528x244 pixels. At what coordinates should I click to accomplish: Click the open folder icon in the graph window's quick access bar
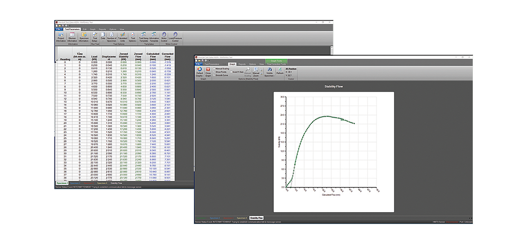199,61
